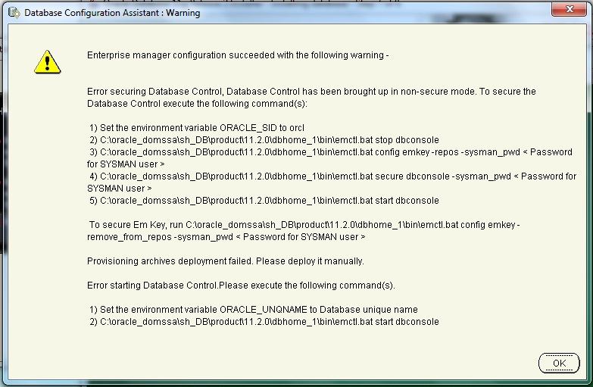Select the ORACLE_SID variable name in step 1
593x387 pixels.
pos(246,128)
